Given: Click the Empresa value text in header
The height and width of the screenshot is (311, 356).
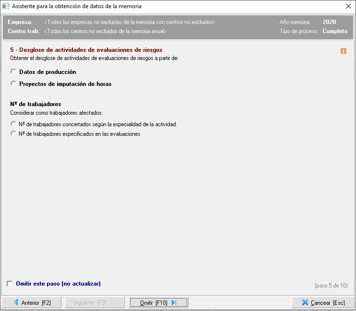Looking at the screenshot, I should [x=130, y=23].
